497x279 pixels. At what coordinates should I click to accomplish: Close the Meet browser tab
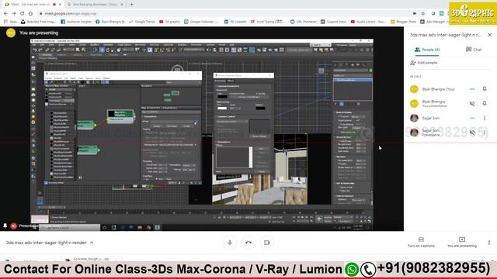tap(60, 5)
